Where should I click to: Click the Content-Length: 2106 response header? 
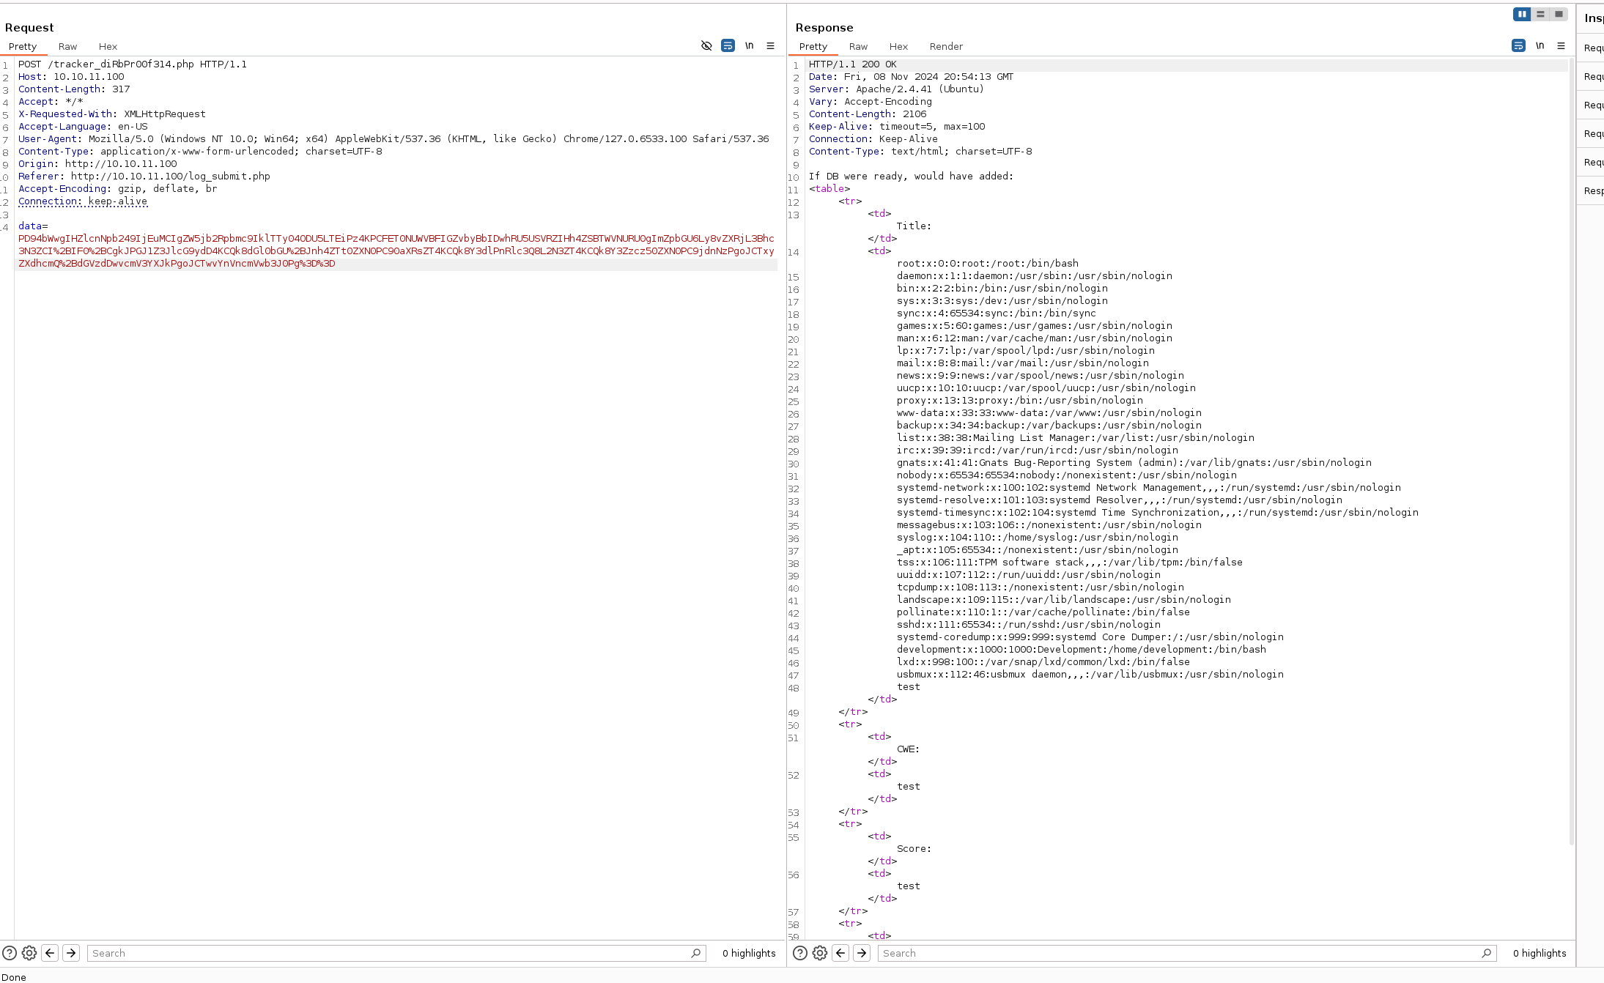pos(868,114)
